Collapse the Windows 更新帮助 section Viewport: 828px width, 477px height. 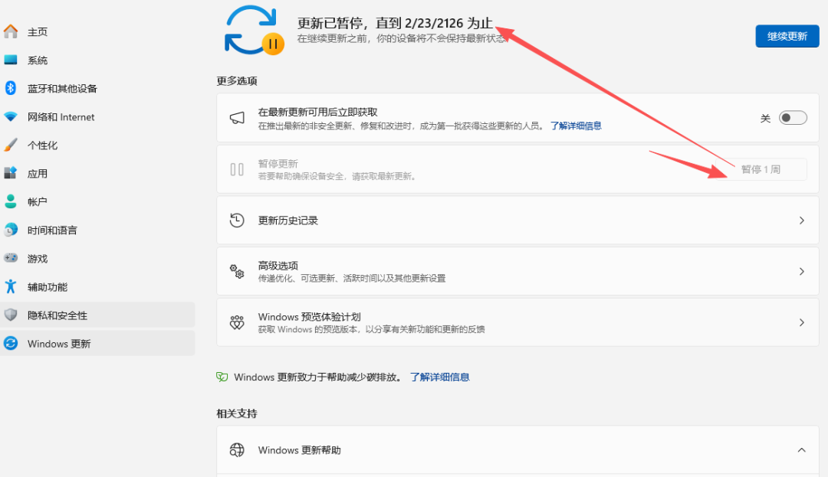pyautogui.click(x=802, y=449)
